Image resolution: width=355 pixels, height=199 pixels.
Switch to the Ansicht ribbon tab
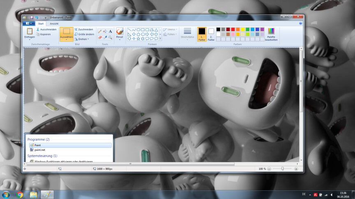[x=54, y=23]
